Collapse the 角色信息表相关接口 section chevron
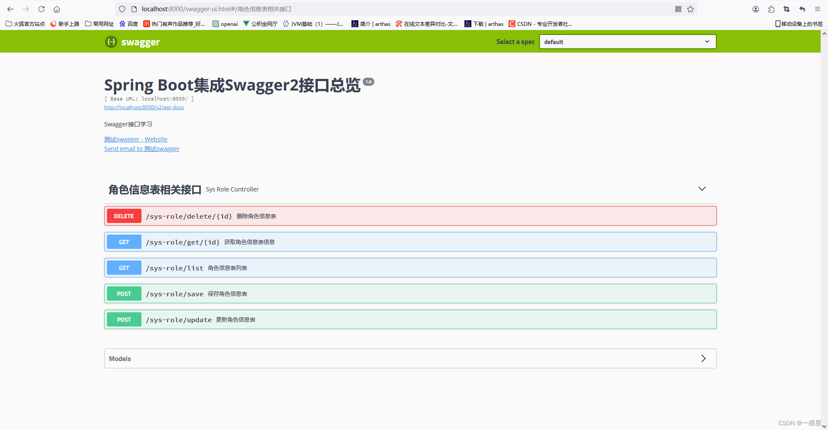This screenshot has width=828, height=430. (x=702, y=189)
